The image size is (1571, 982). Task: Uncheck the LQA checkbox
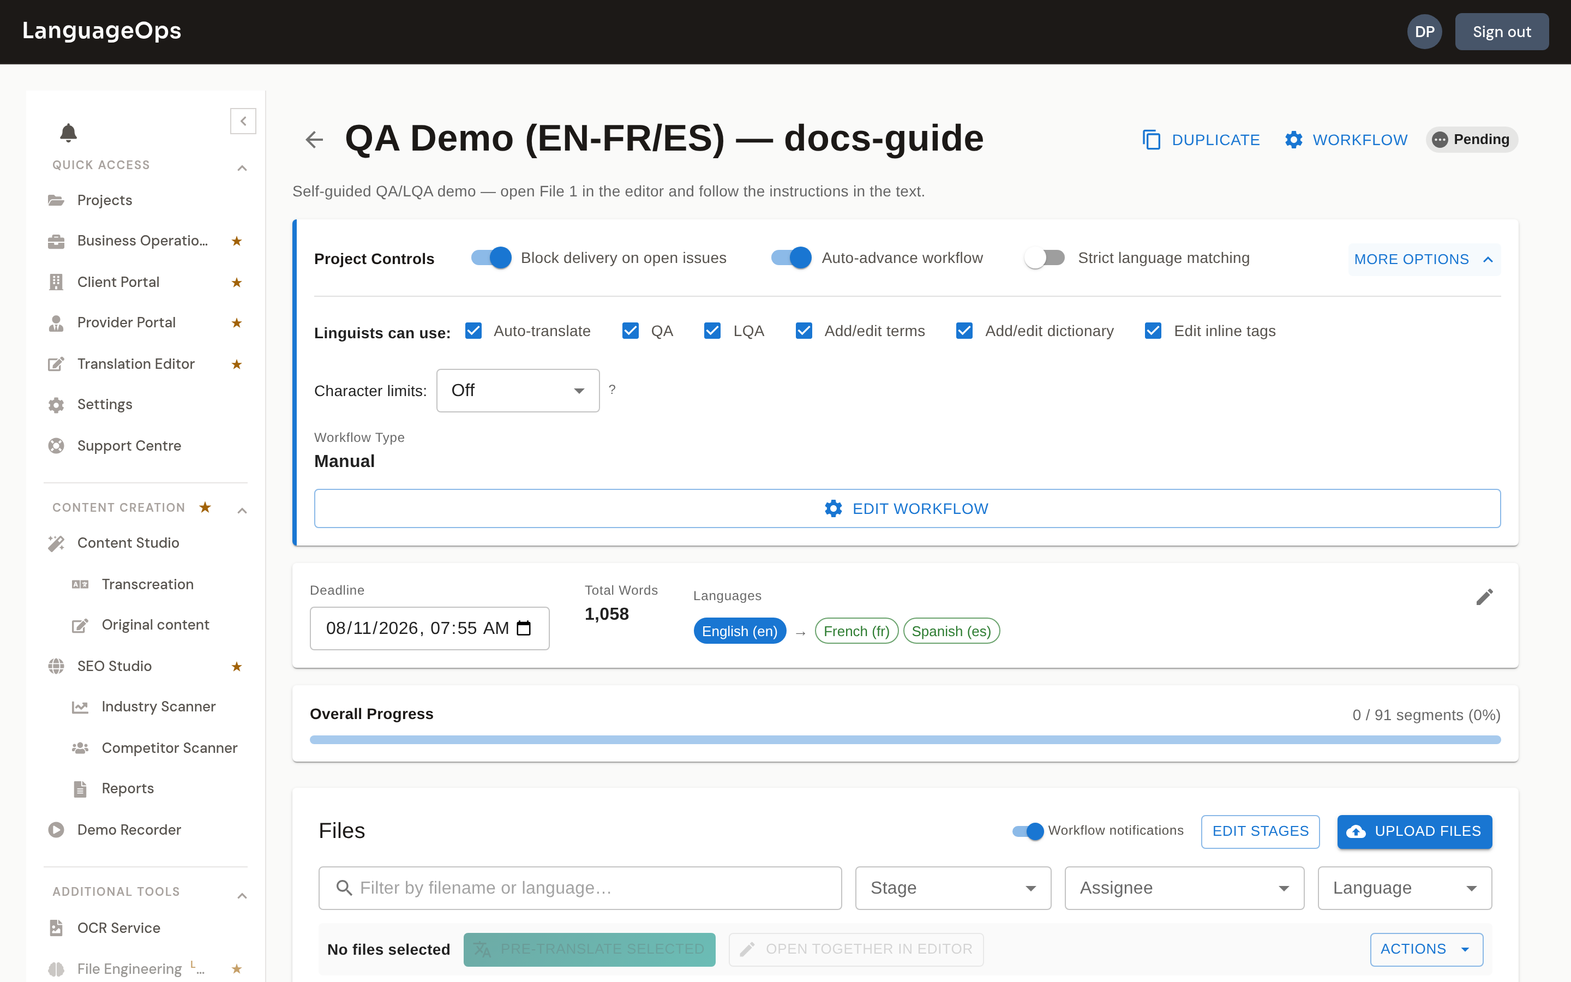pos(712,331)
